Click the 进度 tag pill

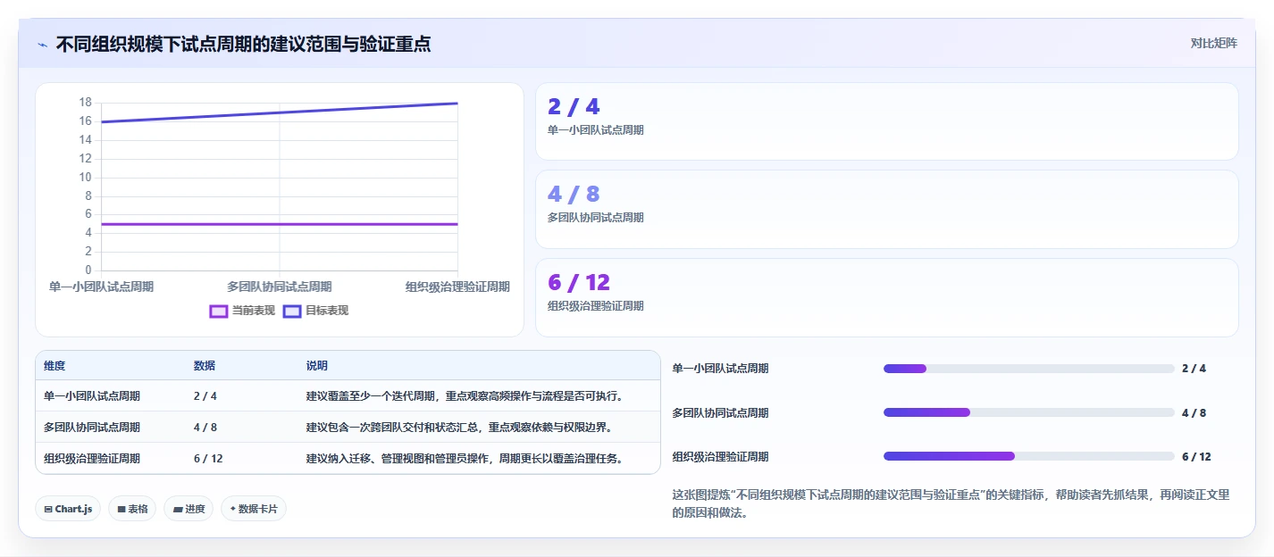189,509
